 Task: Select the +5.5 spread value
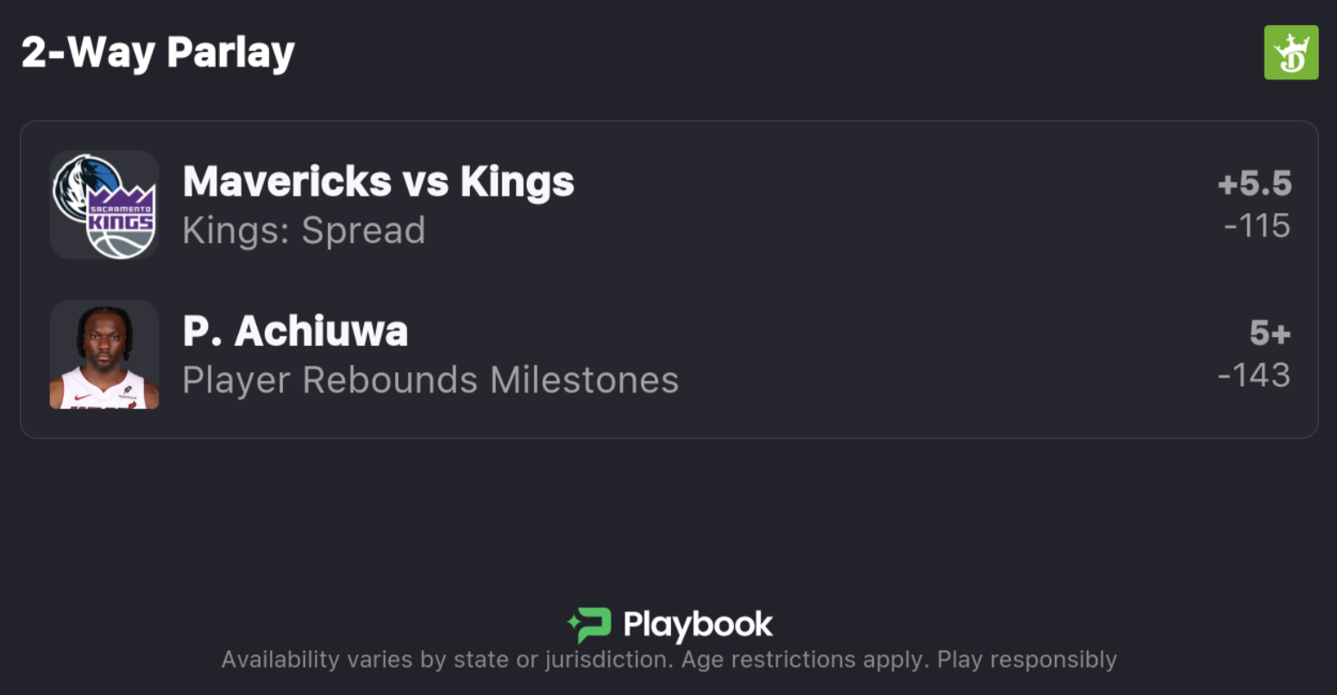tap(1254, 184)
